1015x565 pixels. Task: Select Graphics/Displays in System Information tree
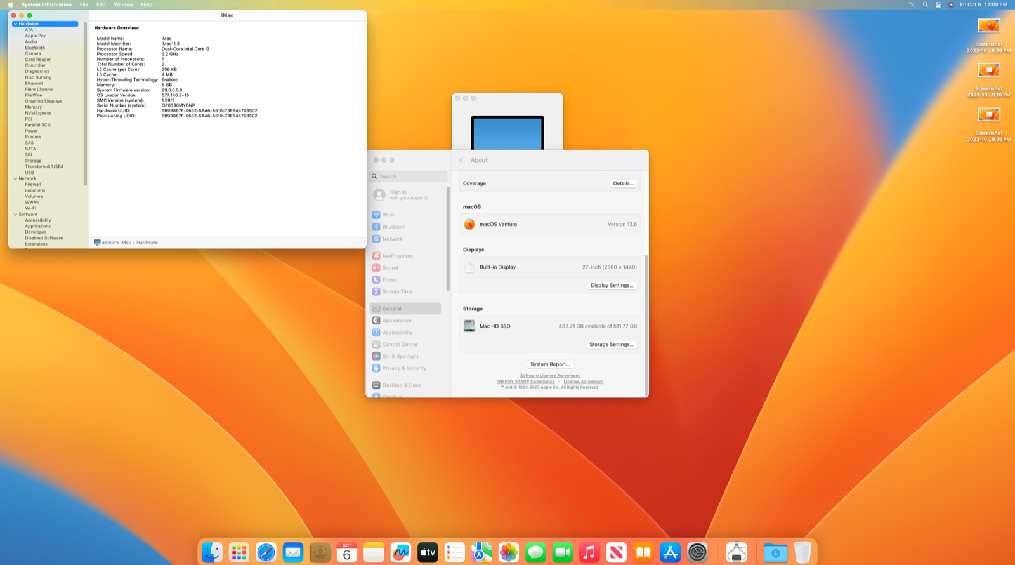coord(44,102)
